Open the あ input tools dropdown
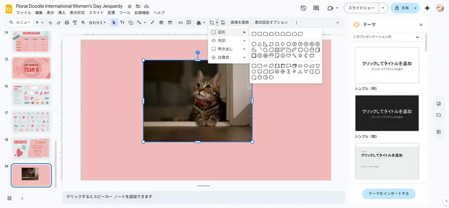This screenshot has height=208, width=449. coord(201,22)
